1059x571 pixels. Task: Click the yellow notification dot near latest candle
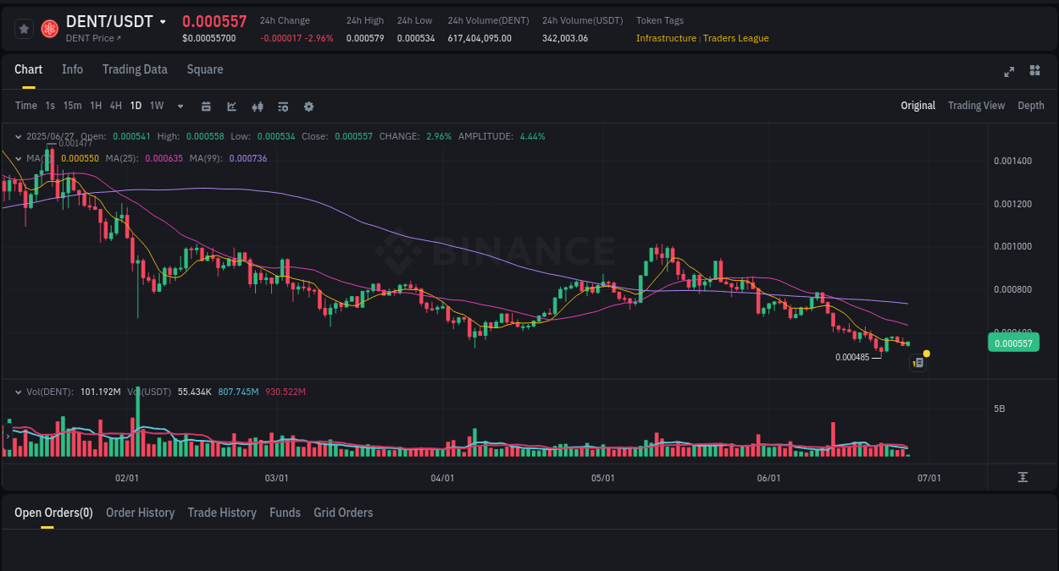(x=927, y=353)
